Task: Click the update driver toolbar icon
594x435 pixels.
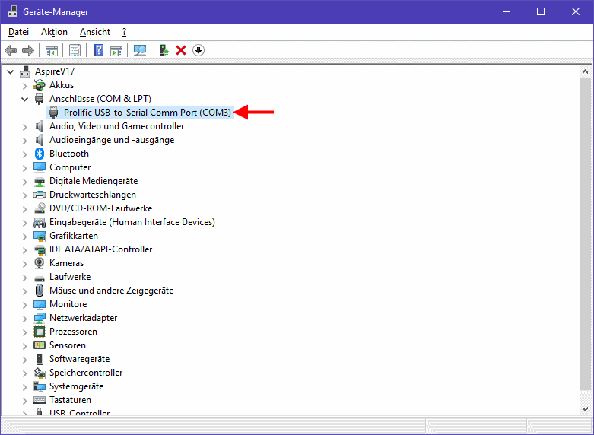Action: tap(164, 50)
